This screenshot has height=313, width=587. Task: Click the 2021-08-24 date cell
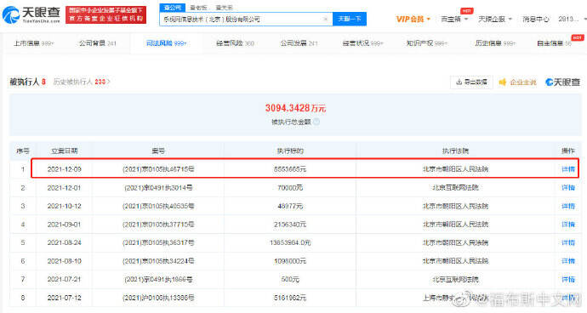click(64, 242)
